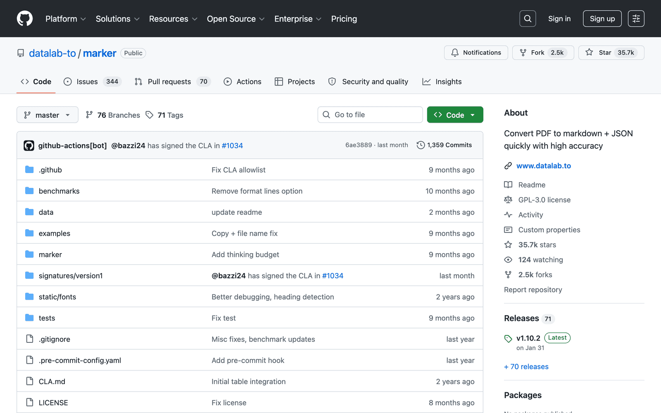Expand the Enterprise menu
The image size is (661, 413).
[298, 19]
